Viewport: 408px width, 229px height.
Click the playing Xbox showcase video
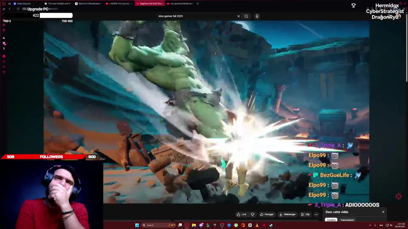coord(207,112)
